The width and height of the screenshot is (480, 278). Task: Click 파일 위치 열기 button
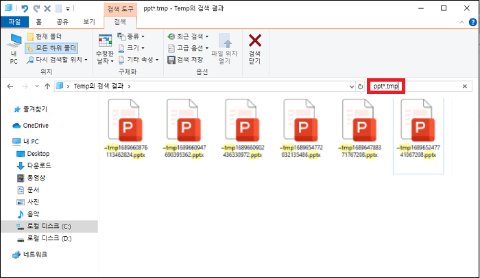[x=224, y=49]
